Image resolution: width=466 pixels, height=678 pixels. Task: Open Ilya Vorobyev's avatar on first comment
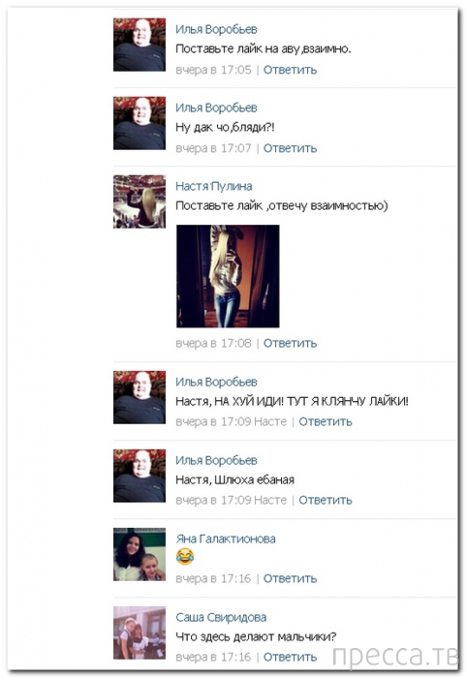[x=140, y=45]
